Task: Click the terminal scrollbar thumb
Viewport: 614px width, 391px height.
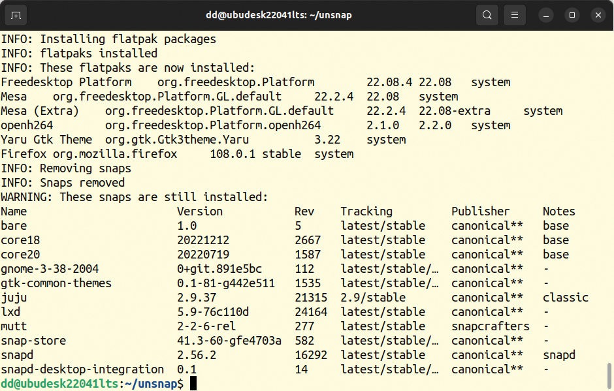Action: [609, 376]
